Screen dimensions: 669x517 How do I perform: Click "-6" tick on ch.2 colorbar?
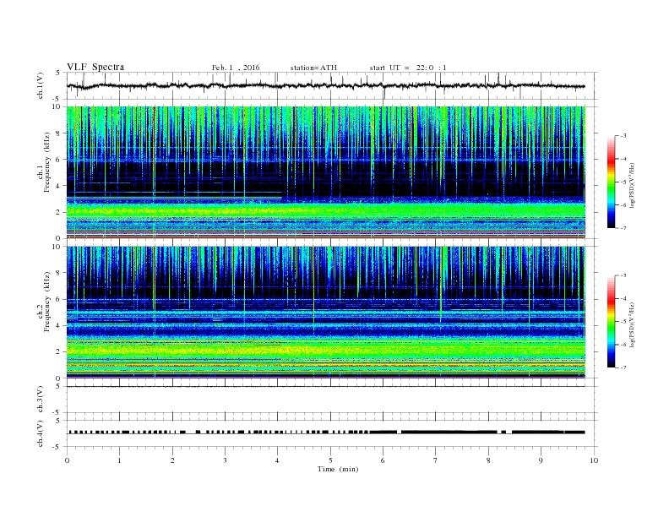[x=623, y=345]
